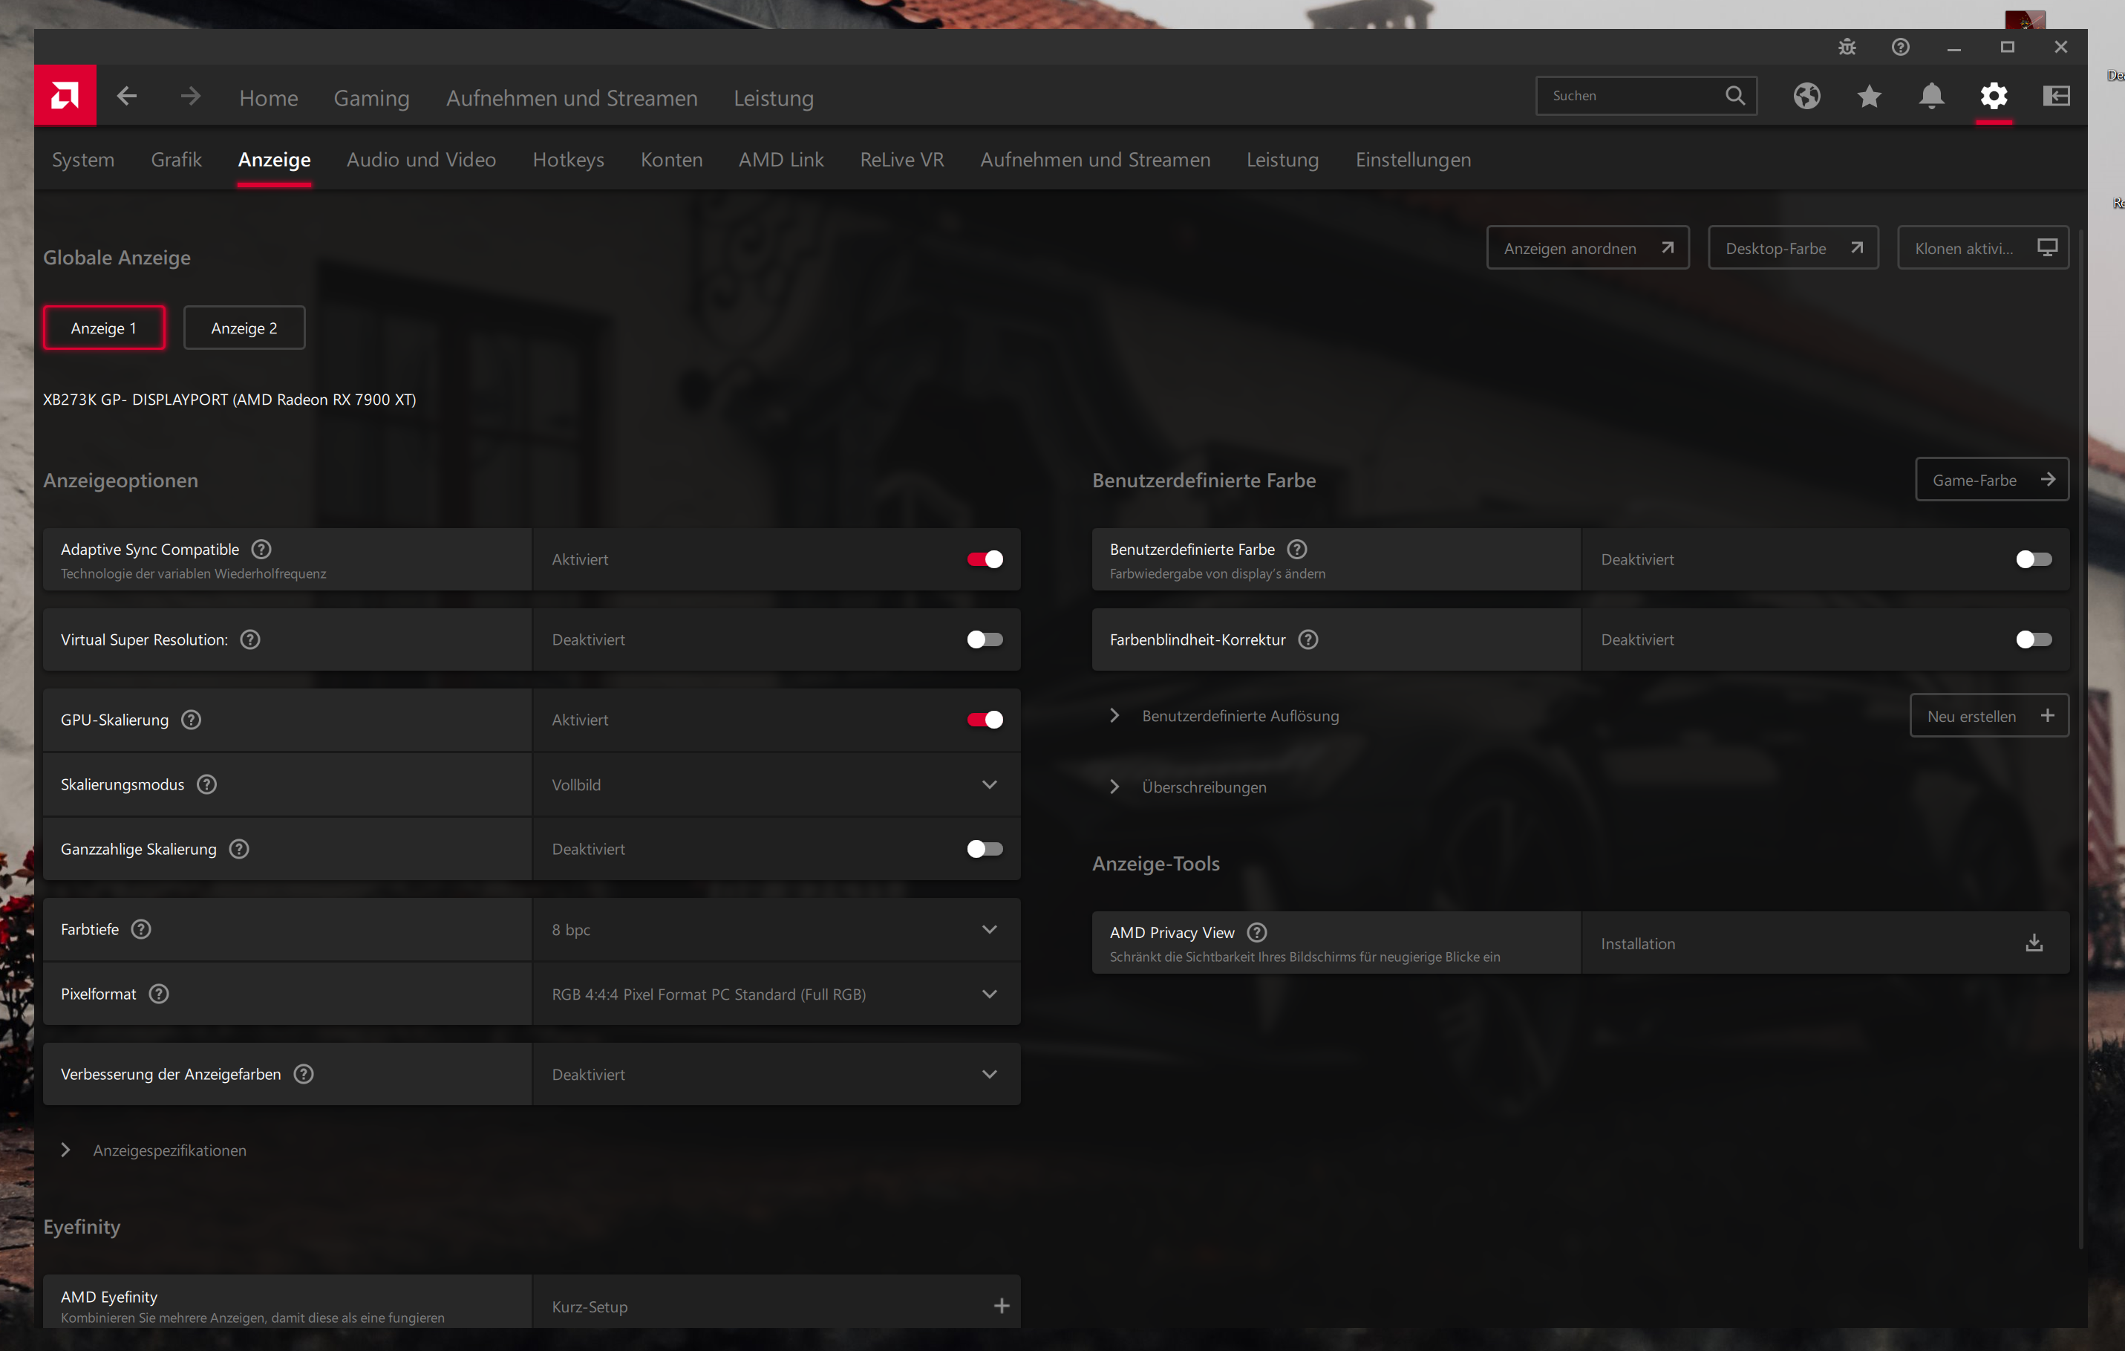Viewport: 2125px width, 1351px height.
Task: Click the Suchen search field
Action: (x=1633, y=95)
